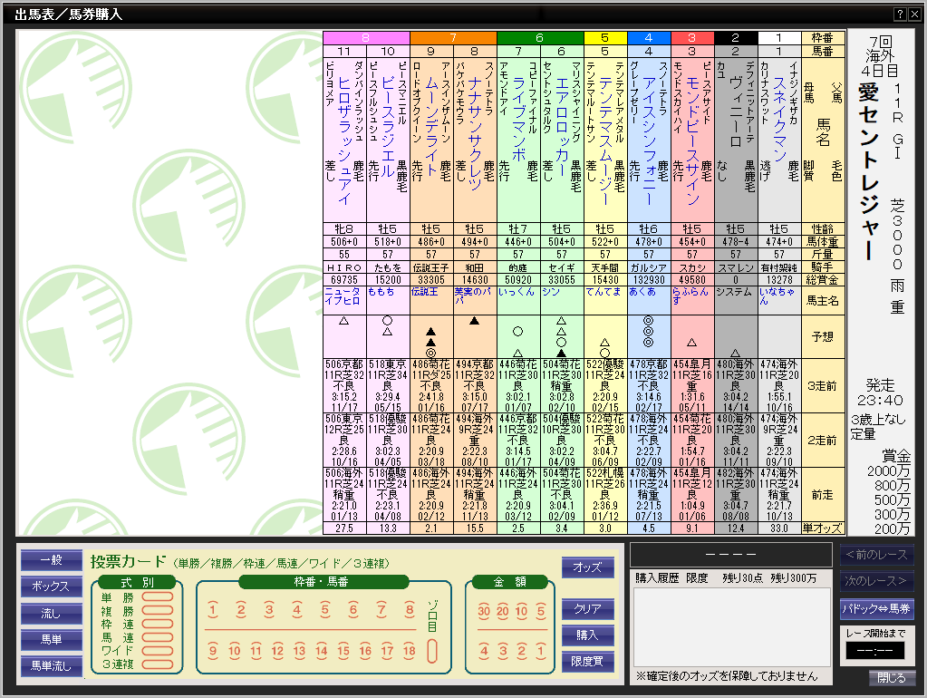Switch to the 流し betting mode
The width and height of the screenshot is (927, 698).
(52, 613)
